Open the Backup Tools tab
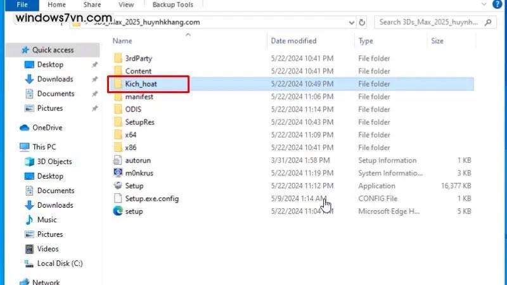The width and height of the screenshot is (507, 285). coord(173,5)
